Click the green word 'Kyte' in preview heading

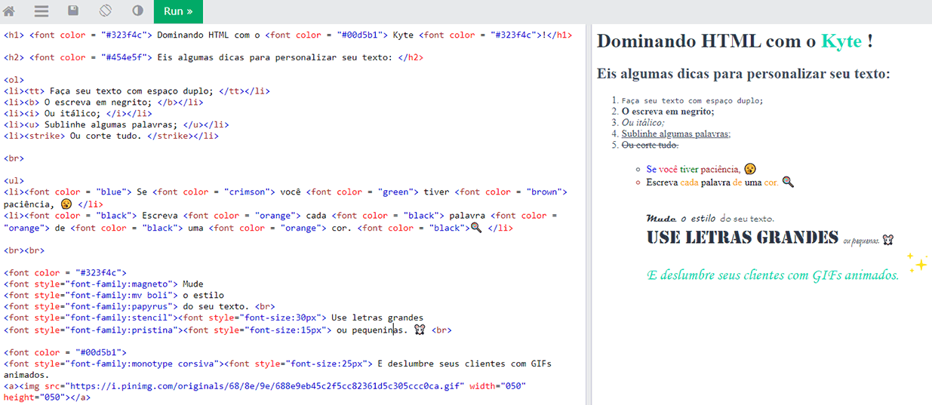click(x=841, y=41)
